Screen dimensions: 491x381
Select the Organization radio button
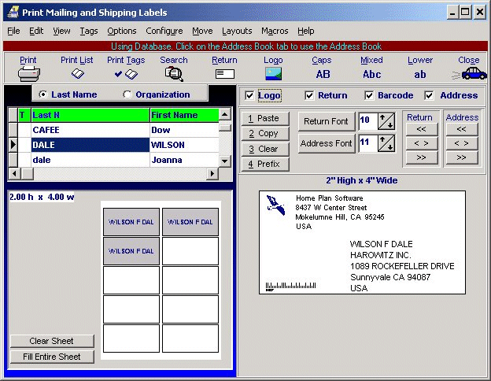pyautogui.click(x=127, y=94)
